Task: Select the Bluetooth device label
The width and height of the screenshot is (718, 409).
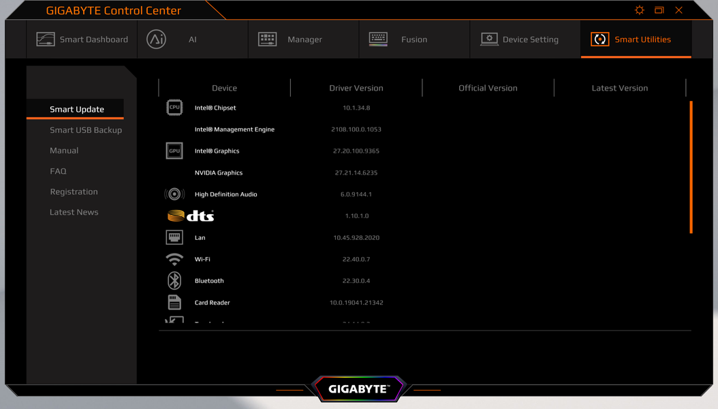Action: 209,281
